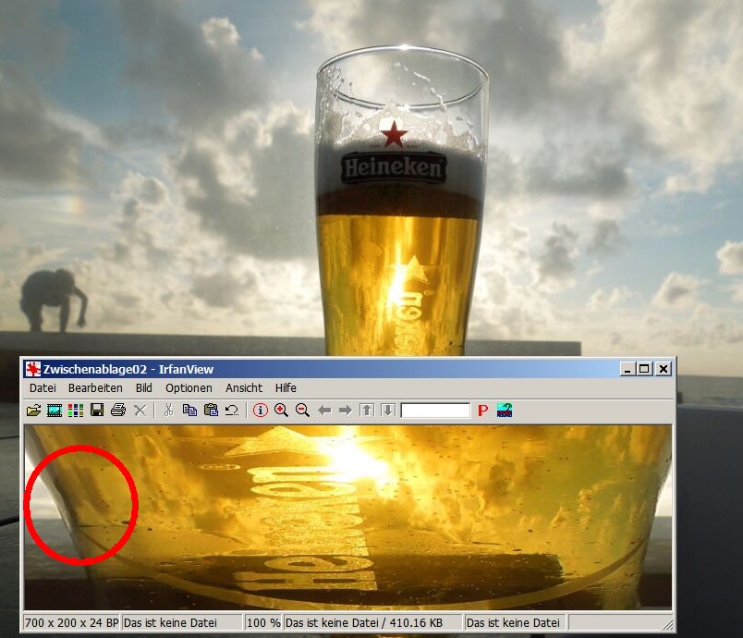Image resolution: width=743 pixels, height=638 pixels.
Task: Zoom out using the magnifier minus icon
Action: tap(302, 410)
